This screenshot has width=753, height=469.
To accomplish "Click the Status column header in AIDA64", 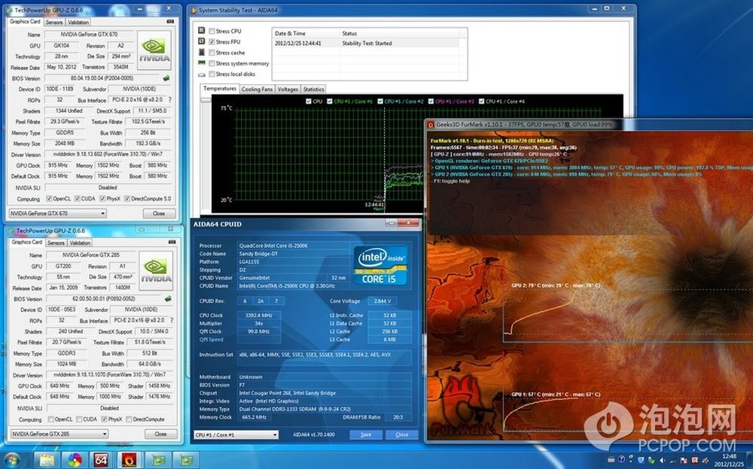I will point(399,34).
